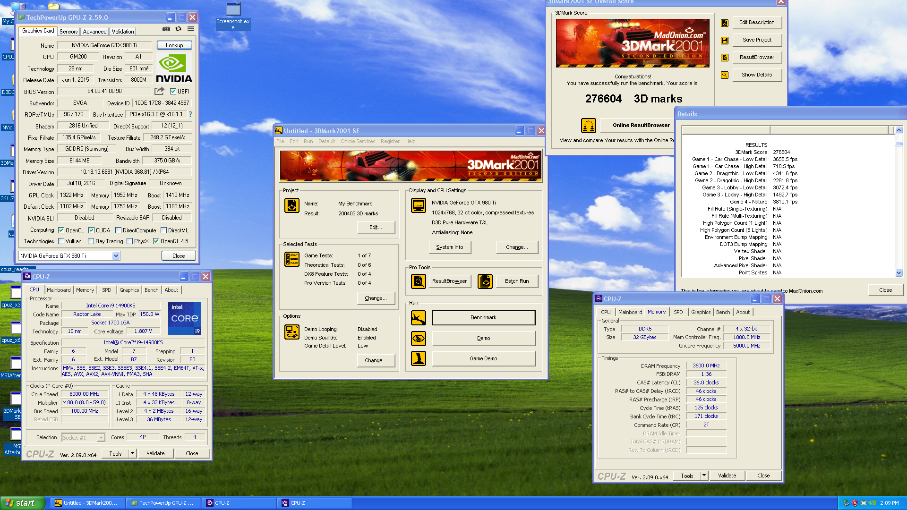Toggle the OpenCL checkbox
Viewport: 907px width, 510px height.
[x=61, y=230]
